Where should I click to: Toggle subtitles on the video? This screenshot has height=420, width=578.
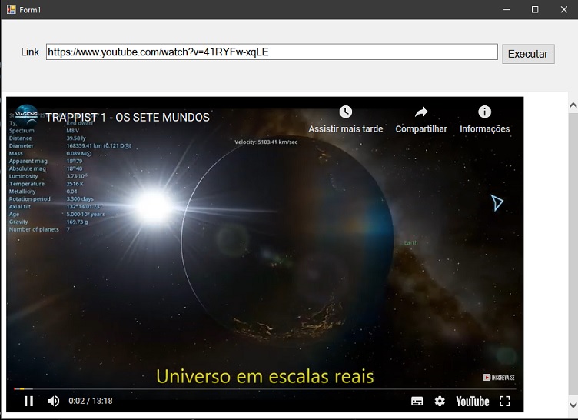417,402
